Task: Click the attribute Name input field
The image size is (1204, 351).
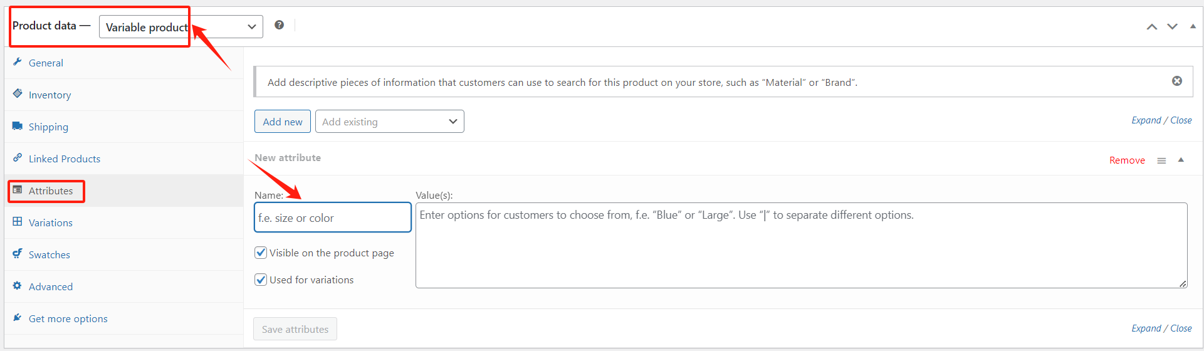Action: coord(332,217)
